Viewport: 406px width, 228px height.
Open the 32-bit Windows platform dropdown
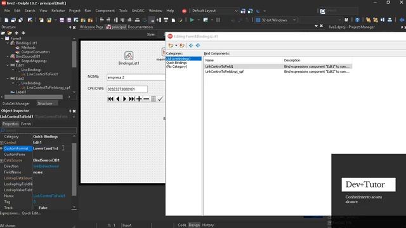(294, 20)
